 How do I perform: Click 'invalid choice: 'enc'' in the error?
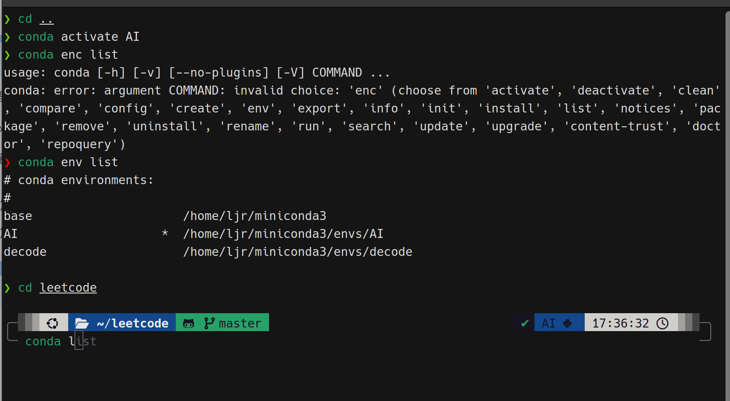309,91
